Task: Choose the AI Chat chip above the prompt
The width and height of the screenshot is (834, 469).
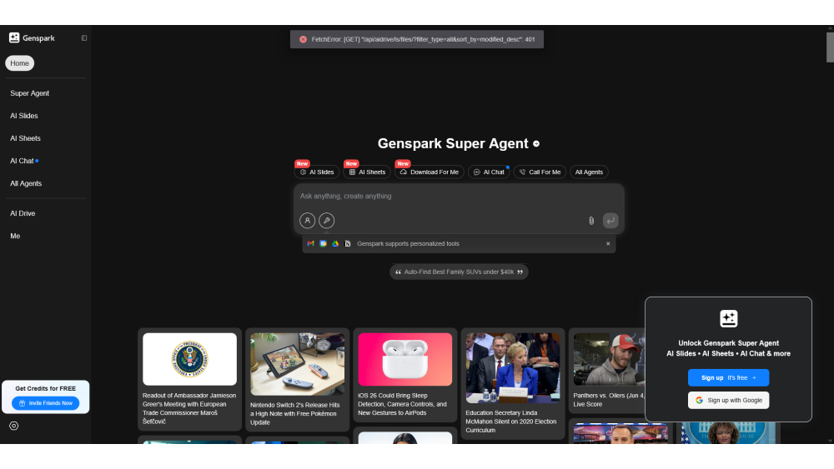Action: [489, 172]
